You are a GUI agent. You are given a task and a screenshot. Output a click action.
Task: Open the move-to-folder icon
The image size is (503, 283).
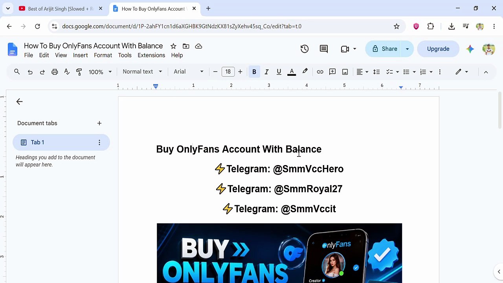(186, 46)
